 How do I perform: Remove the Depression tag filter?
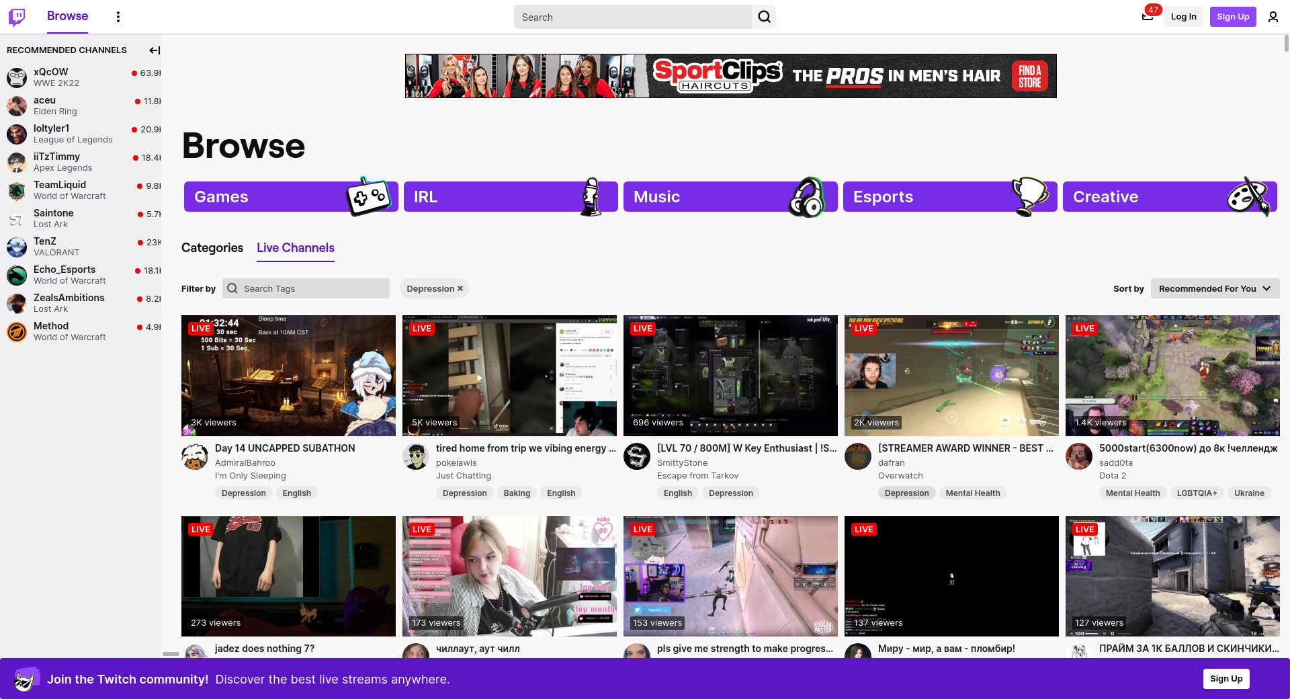click(460, 289)
